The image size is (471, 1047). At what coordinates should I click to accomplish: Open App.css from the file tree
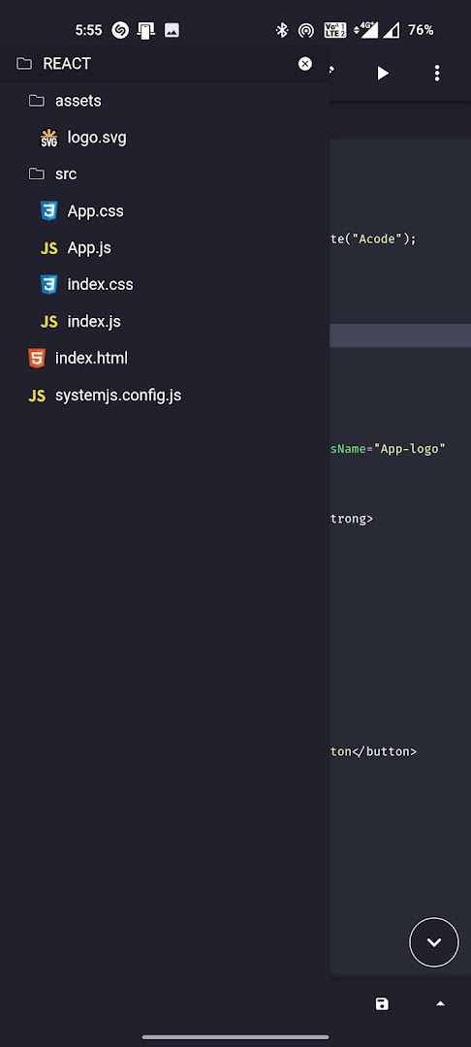click(165, 211)
